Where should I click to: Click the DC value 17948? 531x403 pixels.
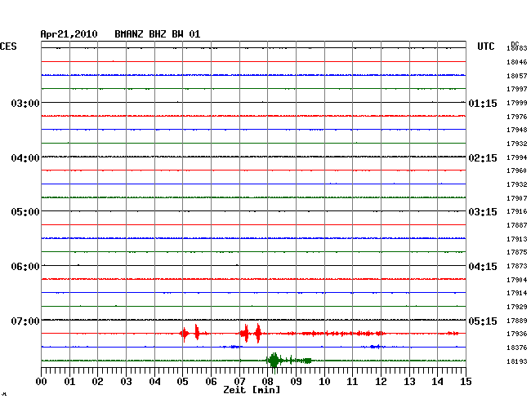[517, 130]
